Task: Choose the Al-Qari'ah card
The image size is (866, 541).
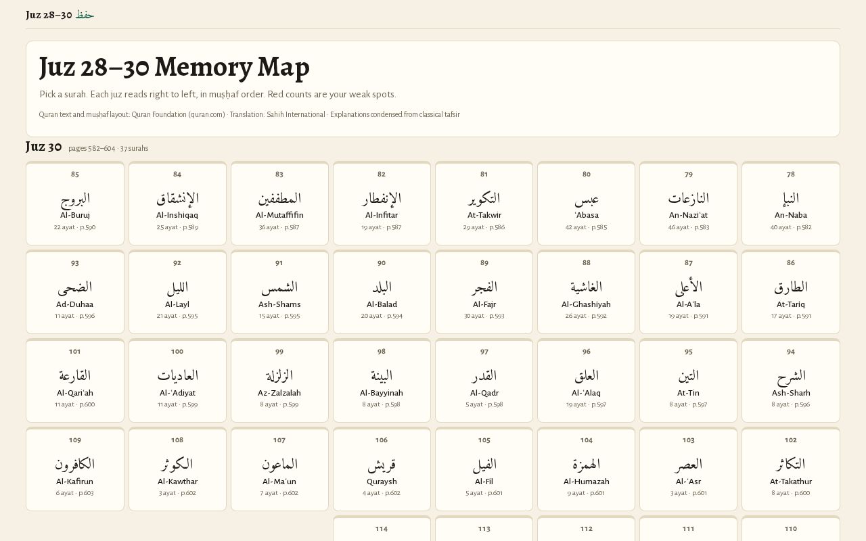Action: pos(75,380)
